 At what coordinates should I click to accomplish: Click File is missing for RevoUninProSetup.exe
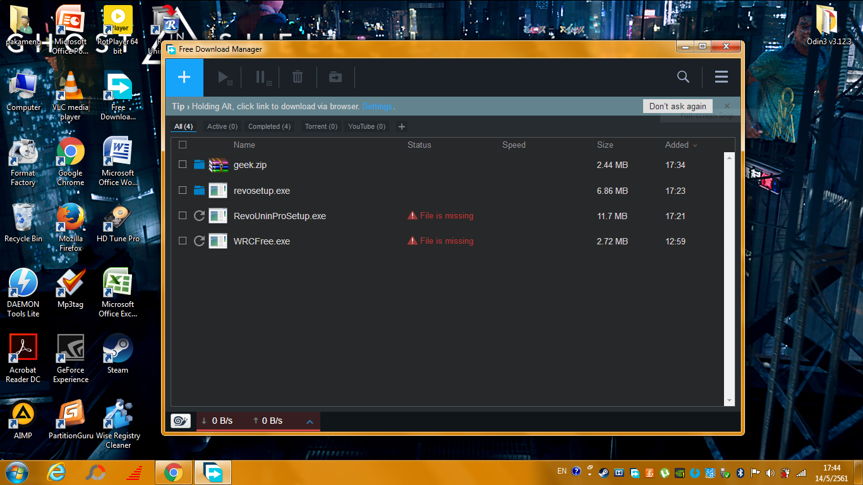[440, 216]
